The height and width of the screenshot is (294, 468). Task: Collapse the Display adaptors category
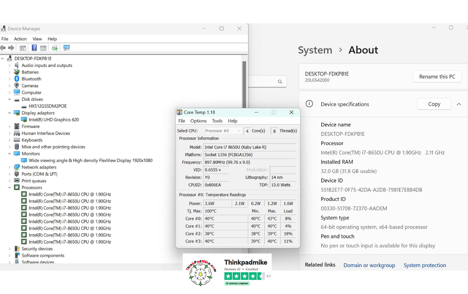tap(9, 113)
